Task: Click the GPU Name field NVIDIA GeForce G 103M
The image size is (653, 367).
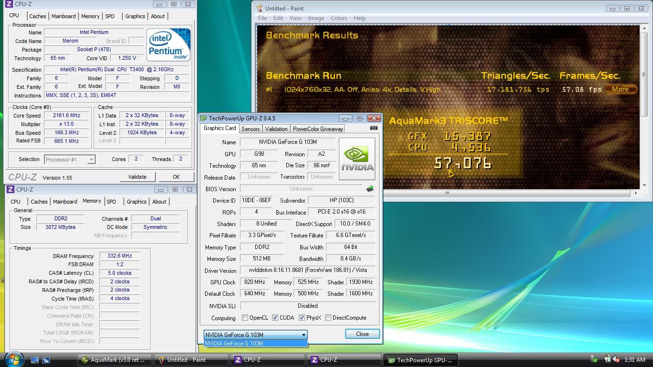Action: point(288,142)
